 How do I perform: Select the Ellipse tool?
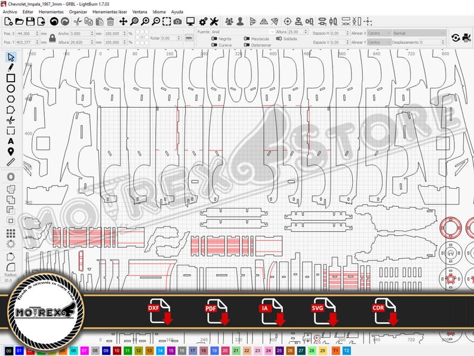tap(11, 88)
